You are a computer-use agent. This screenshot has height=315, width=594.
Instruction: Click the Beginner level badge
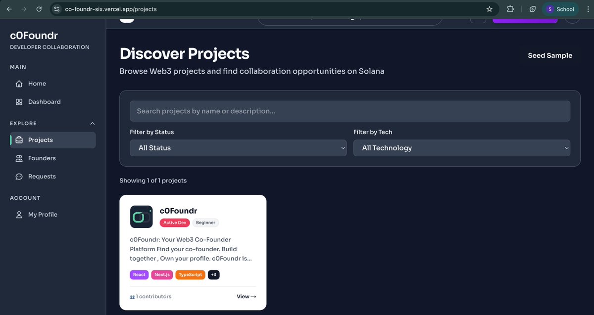[x=205, y=223]
